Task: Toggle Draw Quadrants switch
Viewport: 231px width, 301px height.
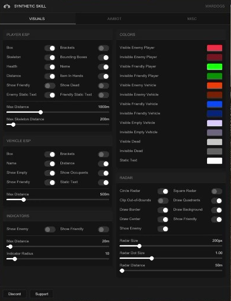Action: pos(216,201)
